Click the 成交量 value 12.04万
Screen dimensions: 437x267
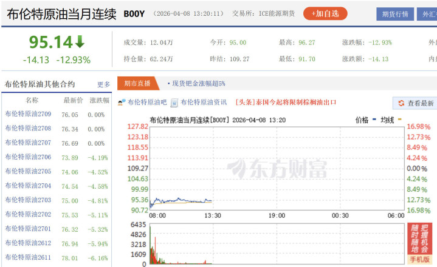(x=161, y=42)
